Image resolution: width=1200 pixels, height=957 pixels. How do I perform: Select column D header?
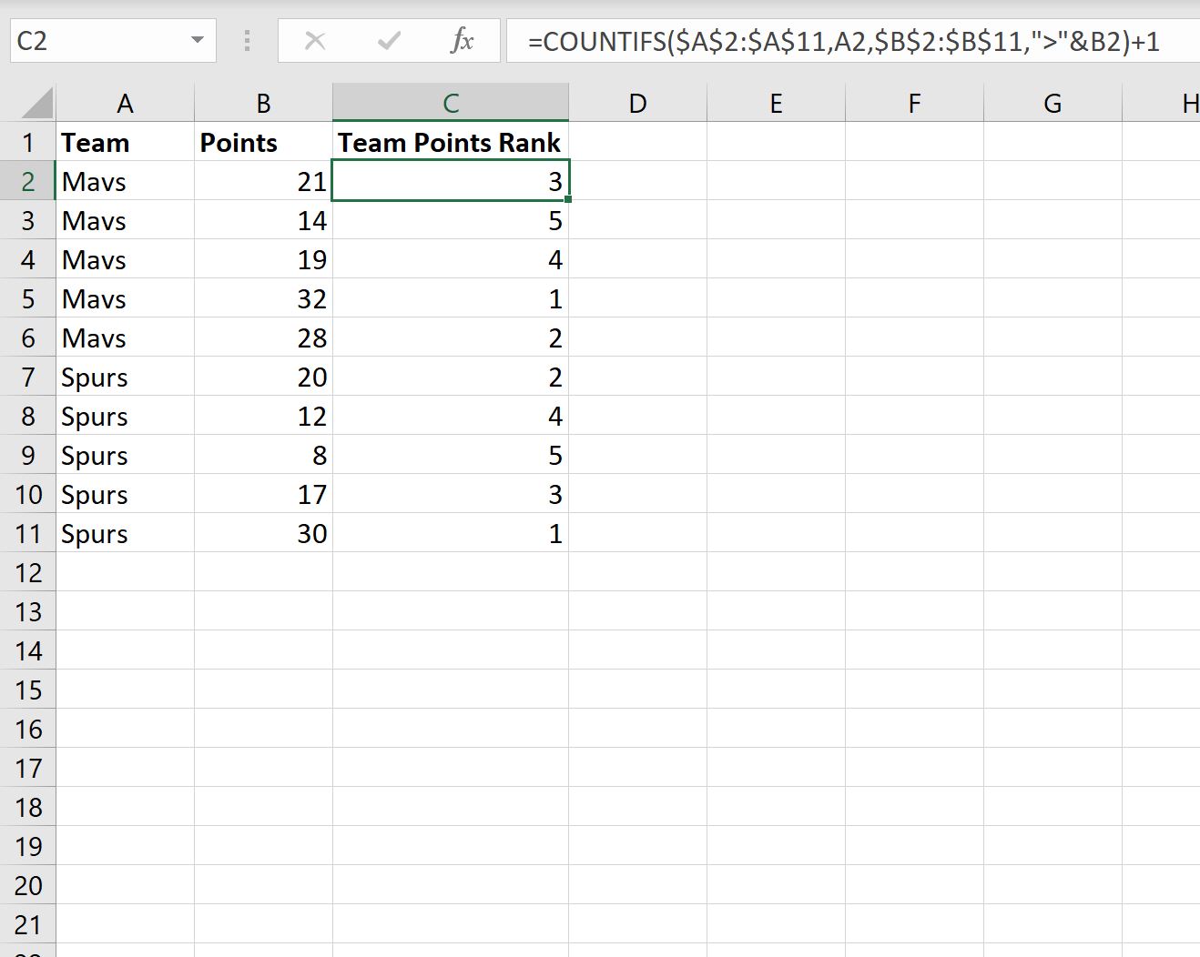[637, 103]
